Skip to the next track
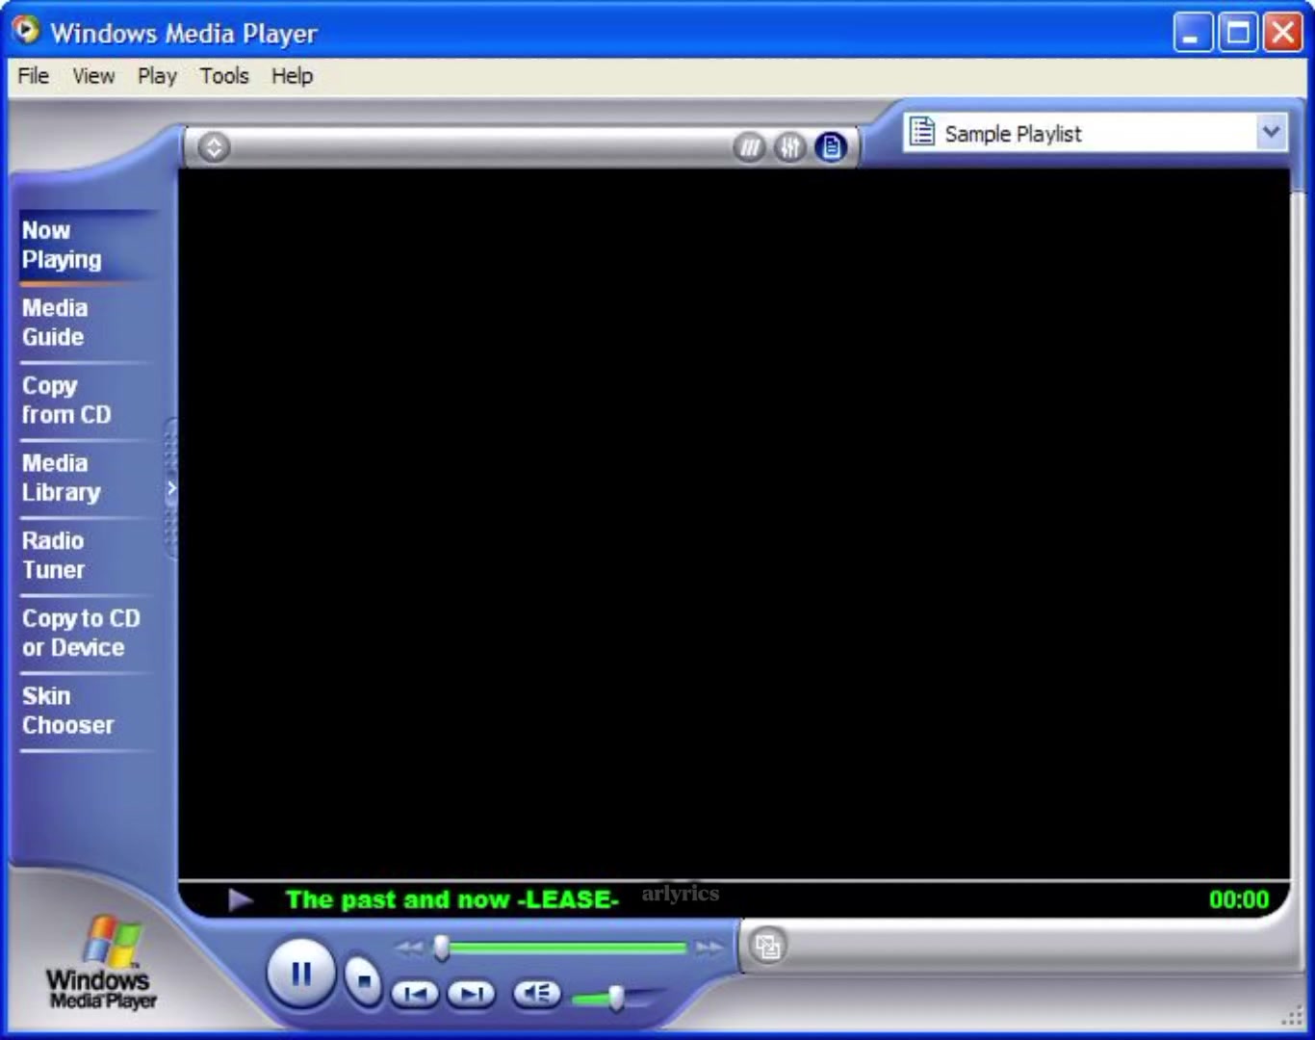This screenshot has height=1040, width=1315. point(472,994)
